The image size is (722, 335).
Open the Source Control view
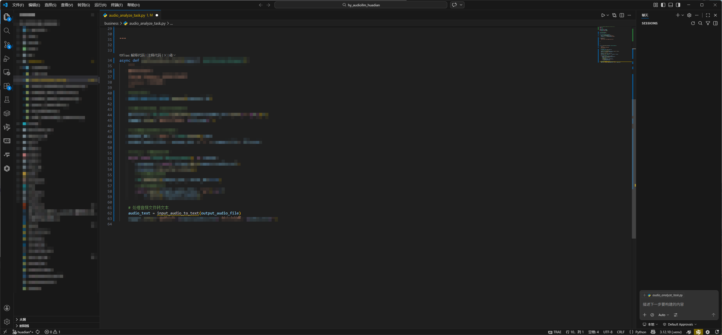pos(7,44)
